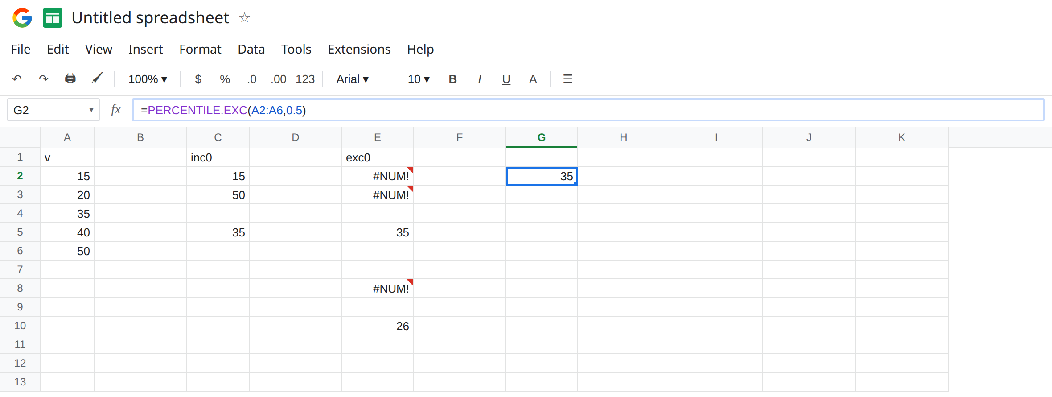
Task: Toggle underline formatting
Action: (506, 79)
